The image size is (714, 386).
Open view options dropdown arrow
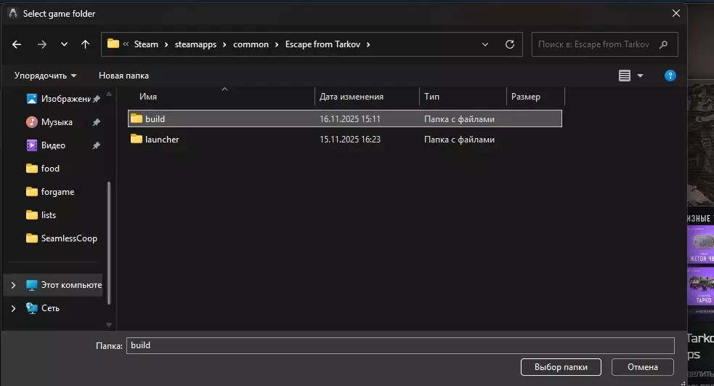pos(640,76)
